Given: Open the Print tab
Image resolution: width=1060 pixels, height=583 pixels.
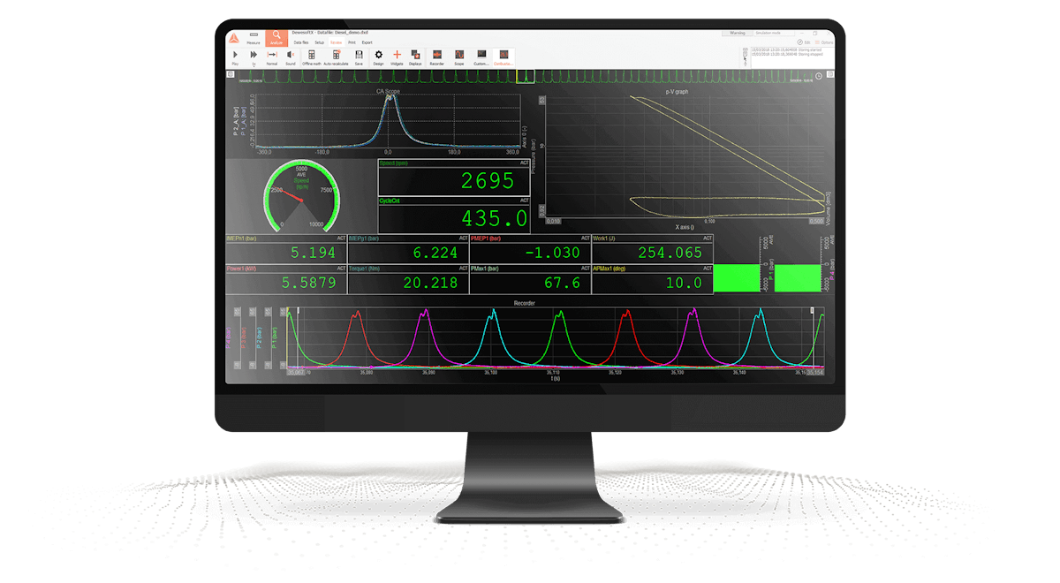Looking at the screenshot, I should [x=352, y=42].
